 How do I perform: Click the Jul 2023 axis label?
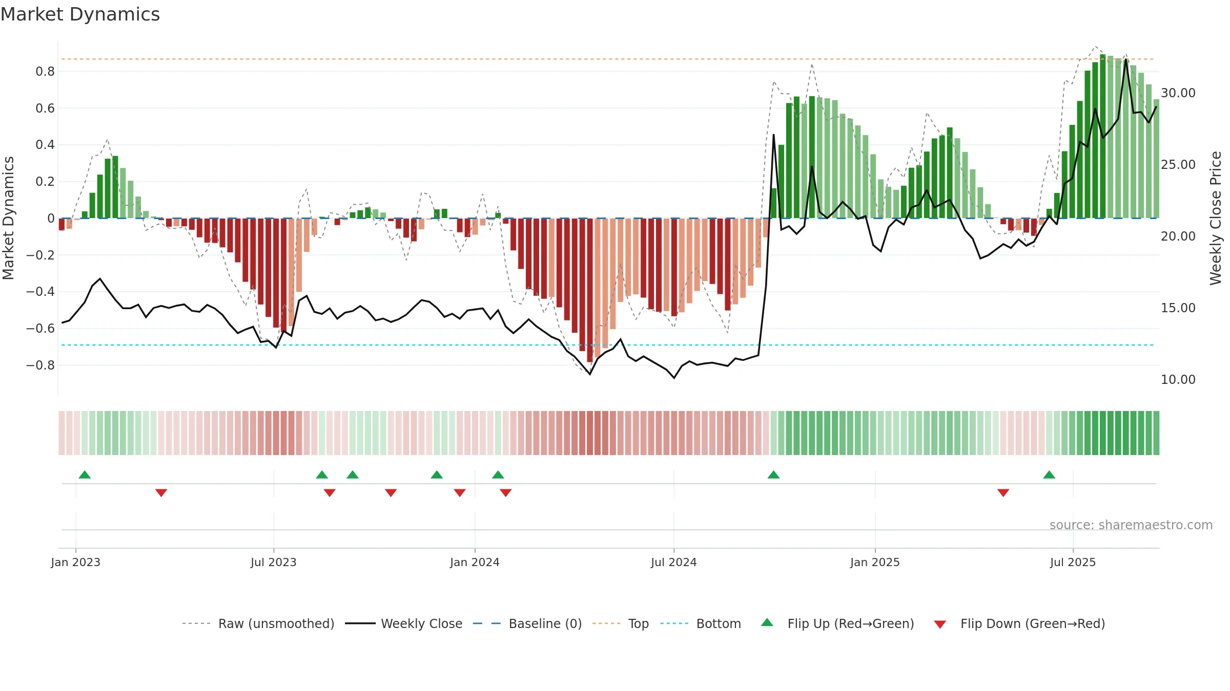coord(274,562)
